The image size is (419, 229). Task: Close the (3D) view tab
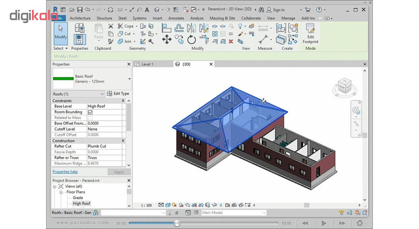pyautogui.click(x=211, y=64)
